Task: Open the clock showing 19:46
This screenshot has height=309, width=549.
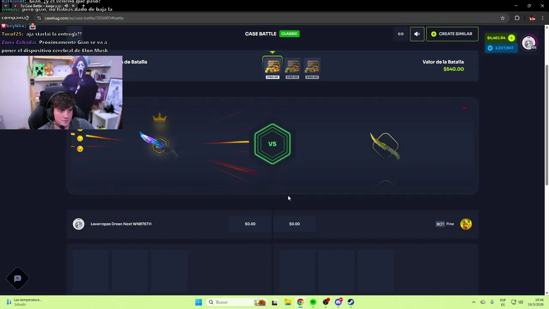Action: pyautogui.click(x=536, y=302)
